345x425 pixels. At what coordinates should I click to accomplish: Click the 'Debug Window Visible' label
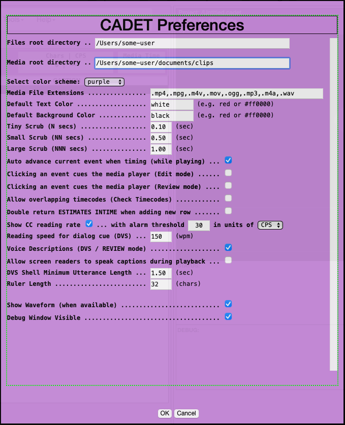(43, 318)
